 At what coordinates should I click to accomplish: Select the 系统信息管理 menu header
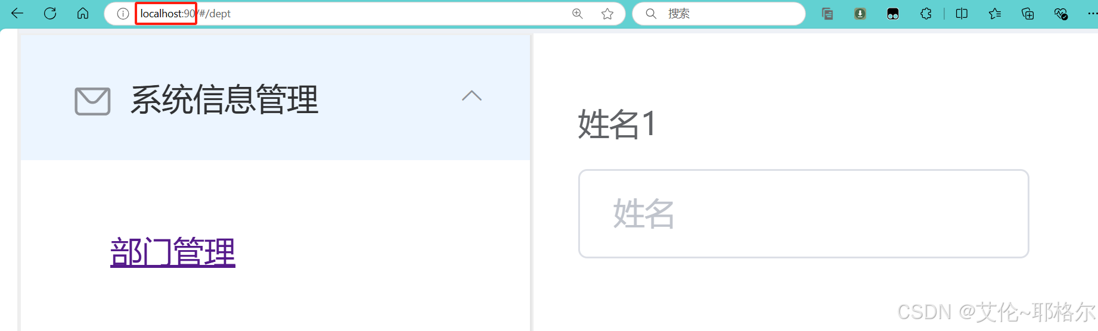[x=275, y=98]
